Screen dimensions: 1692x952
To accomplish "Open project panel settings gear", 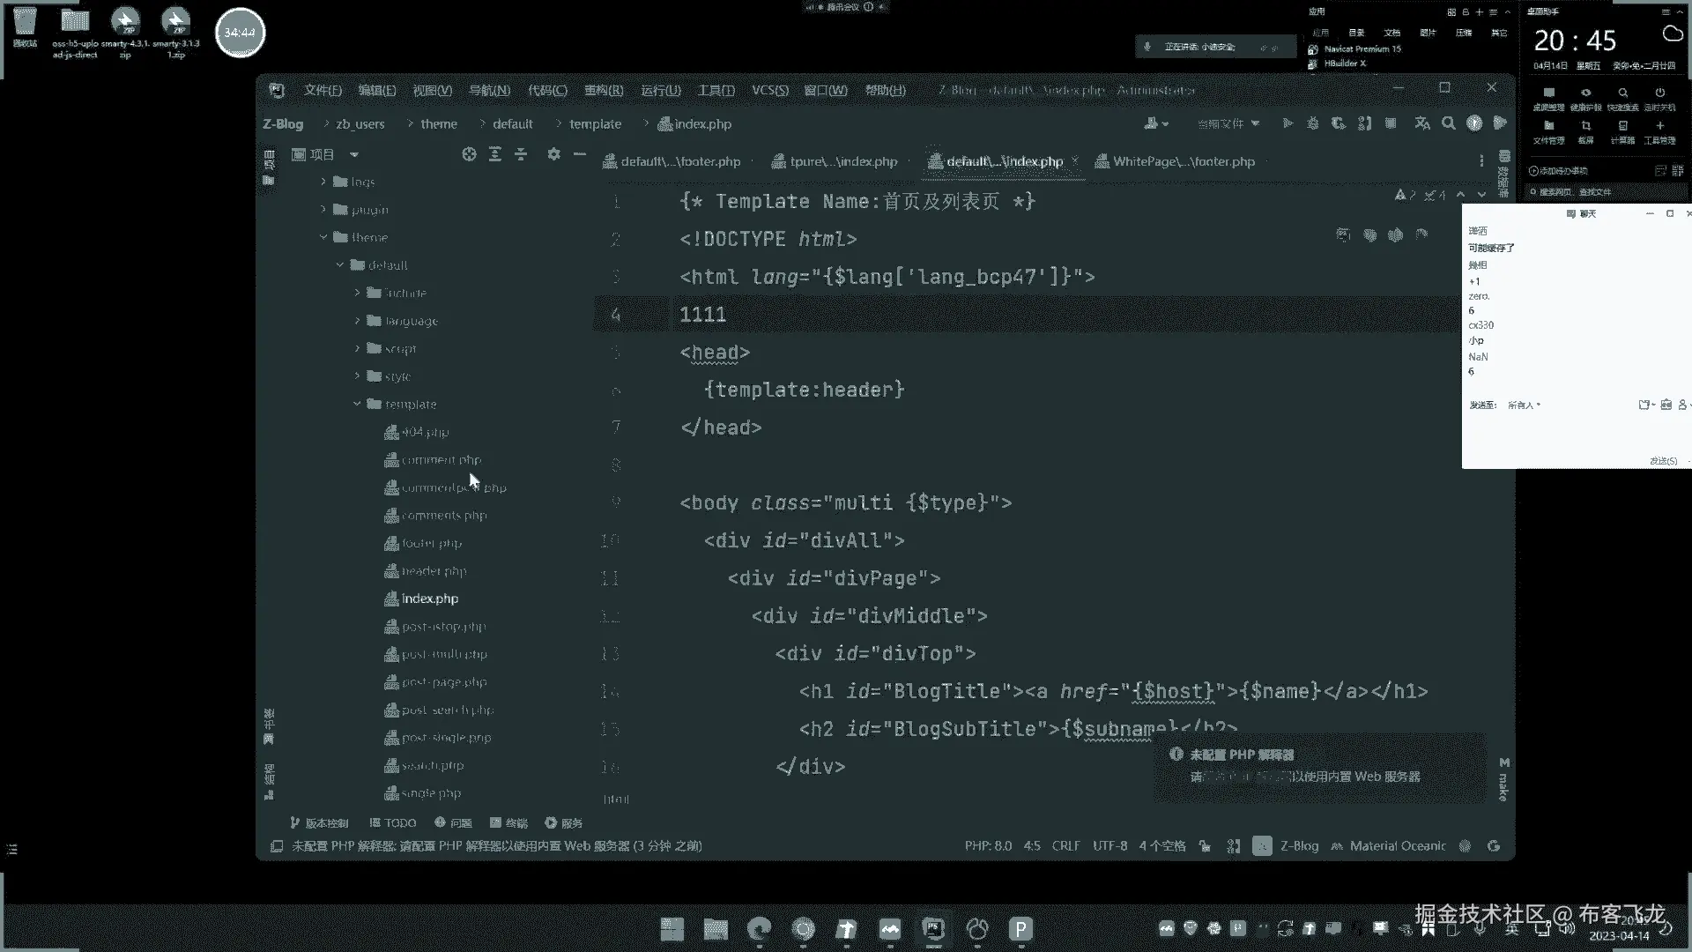I will point(553,154).
